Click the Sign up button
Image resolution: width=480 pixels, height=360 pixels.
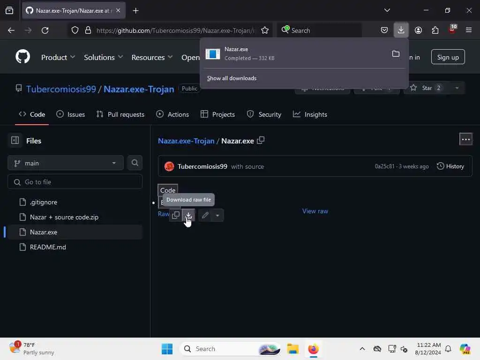click(x=448, y=57)
